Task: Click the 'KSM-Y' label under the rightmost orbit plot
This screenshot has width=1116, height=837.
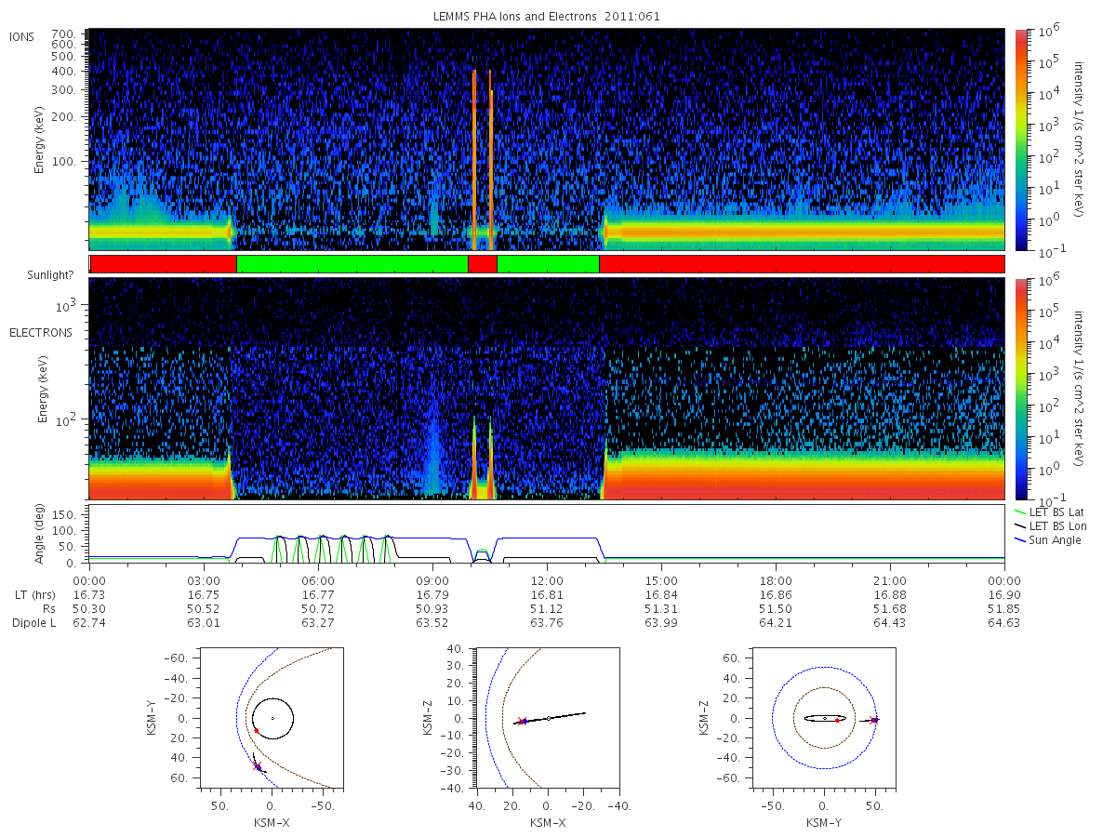Action: [823, 822]
